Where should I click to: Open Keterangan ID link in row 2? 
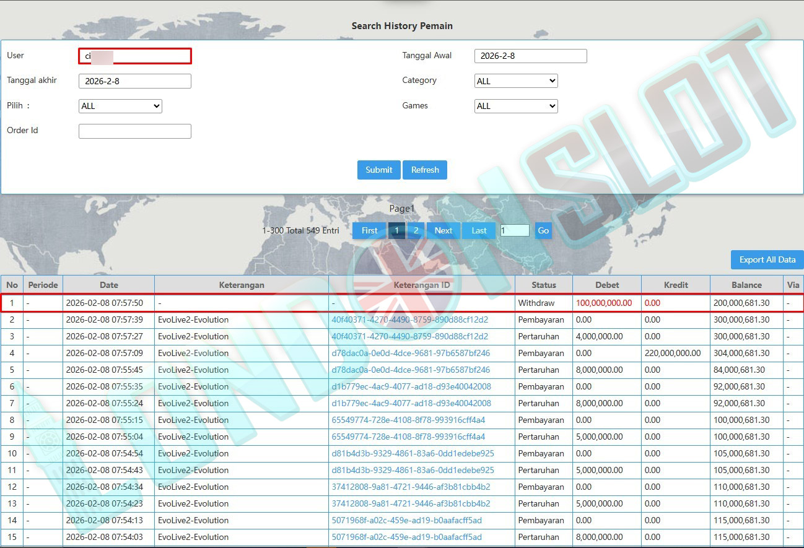[x=409, y=320]
